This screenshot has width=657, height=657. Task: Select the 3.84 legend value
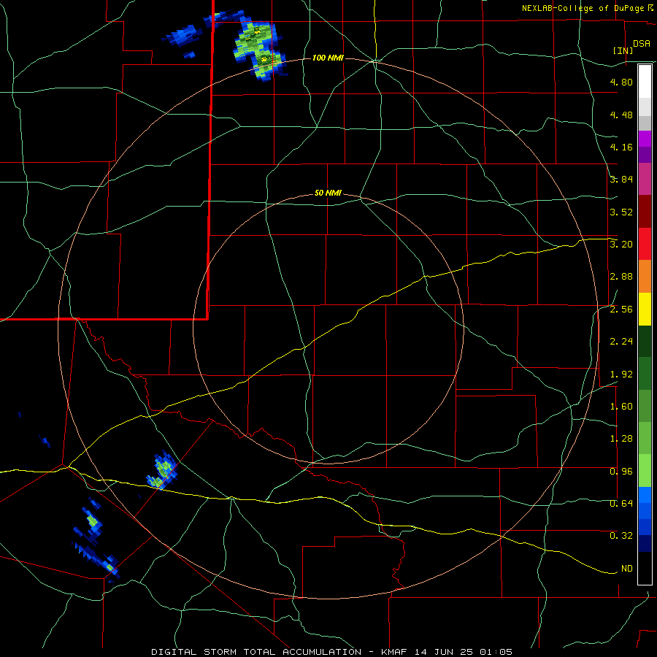click(x=621, y=180)
